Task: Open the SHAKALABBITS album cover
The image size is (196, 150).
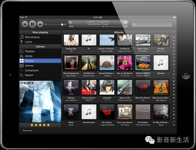Action: pos(143,63)
